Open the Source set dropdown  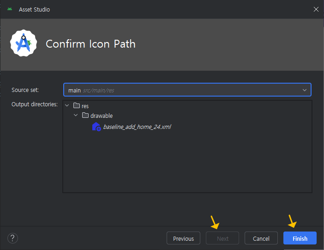point(187,90)
